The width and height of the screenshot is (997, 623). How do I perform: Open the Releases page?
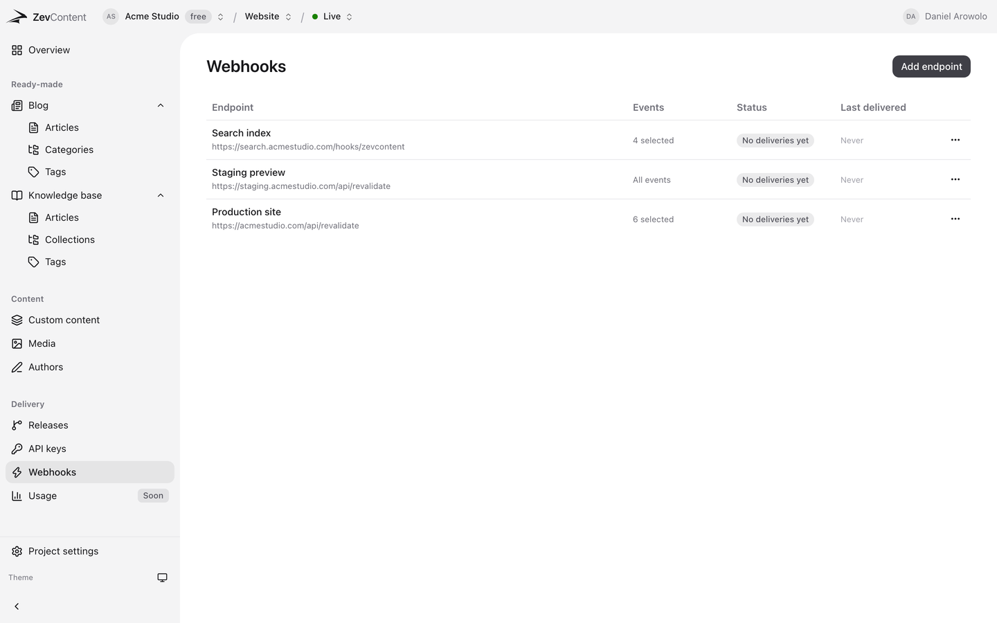[x=90, y=425]
